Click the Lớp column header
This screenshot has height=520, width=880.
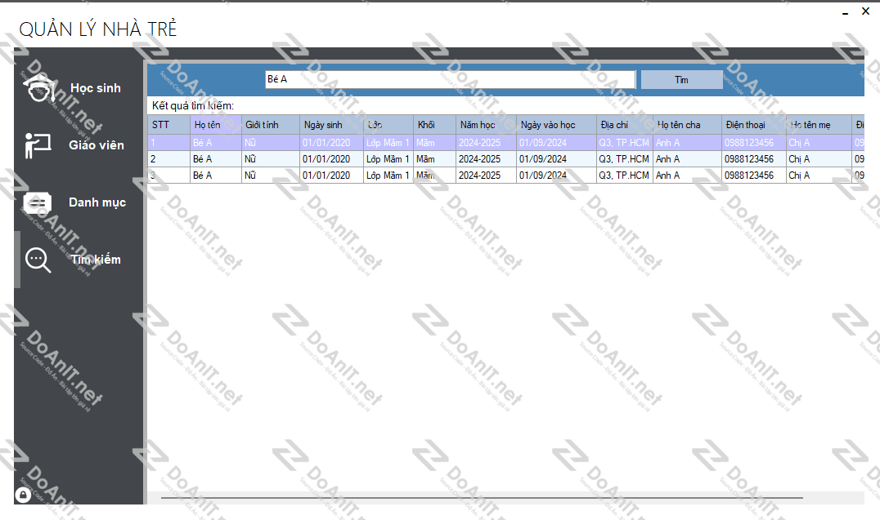click(x=388, y=125)
